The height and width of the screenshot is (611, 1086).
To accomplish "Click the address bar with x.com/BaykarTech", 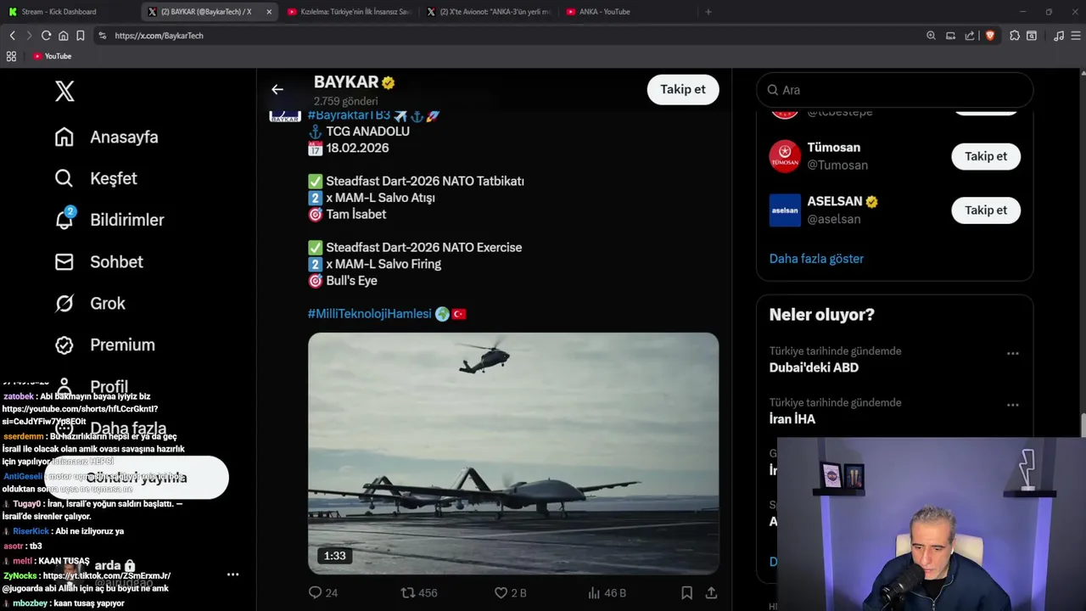I will 509,36.
